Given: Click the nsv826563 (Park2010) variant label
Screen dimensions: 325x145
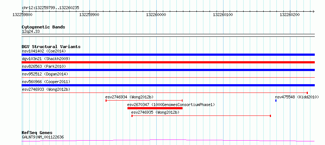Looking at the screenshot, I should 44,66.
